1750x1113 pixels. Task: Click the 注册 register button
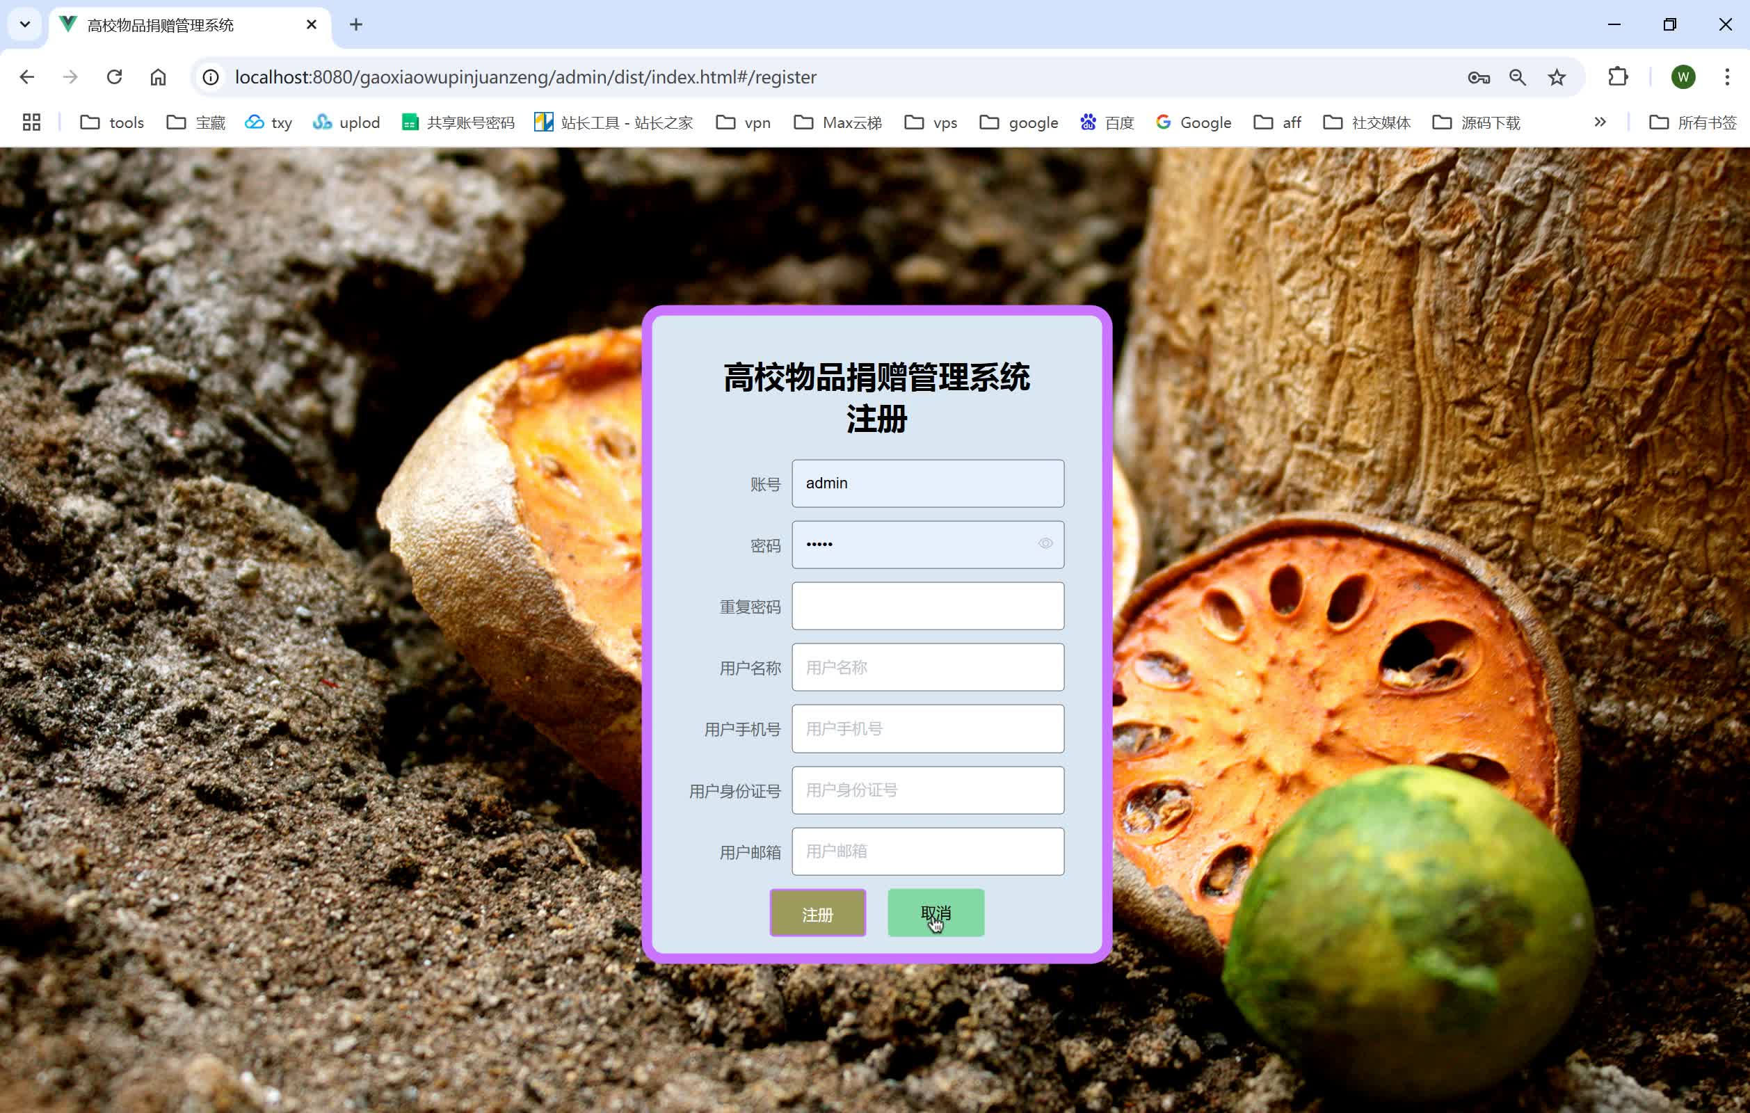(817, 913)
